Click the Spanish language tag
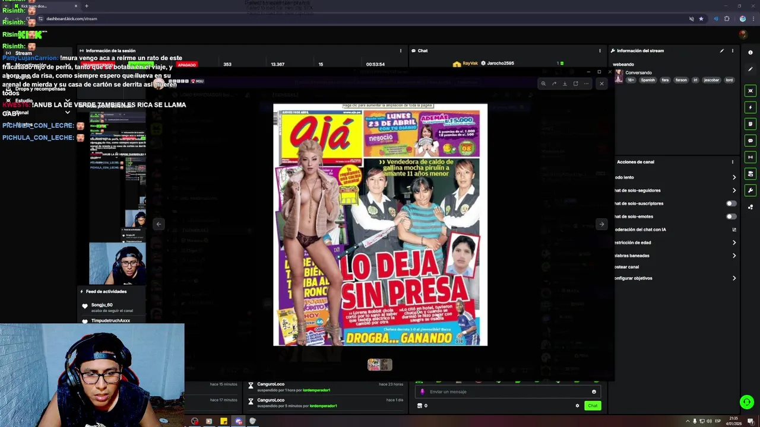Viewport: 760px width, 427px height. (x=648, y=80)
